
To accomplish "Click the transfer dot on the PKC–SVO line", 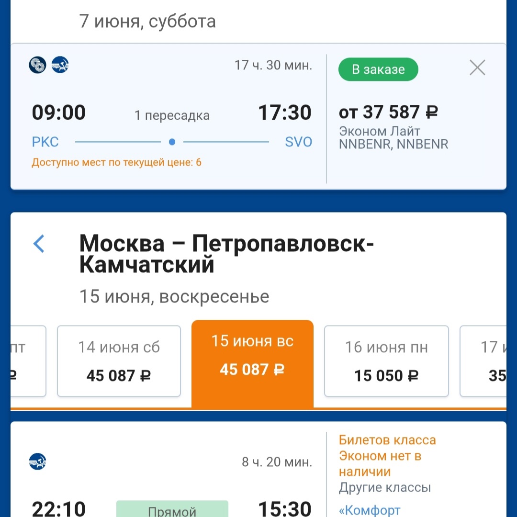I will [172, 142].
